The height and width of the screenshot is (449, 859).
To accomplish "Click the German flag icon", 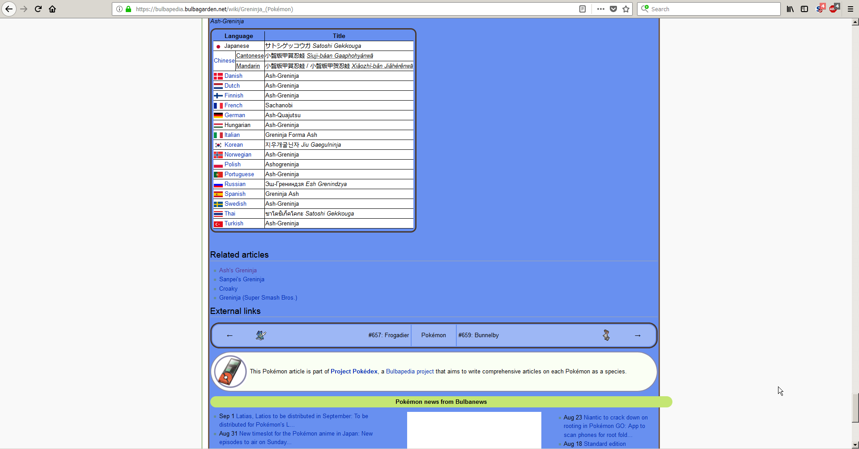I will [218, 115].
